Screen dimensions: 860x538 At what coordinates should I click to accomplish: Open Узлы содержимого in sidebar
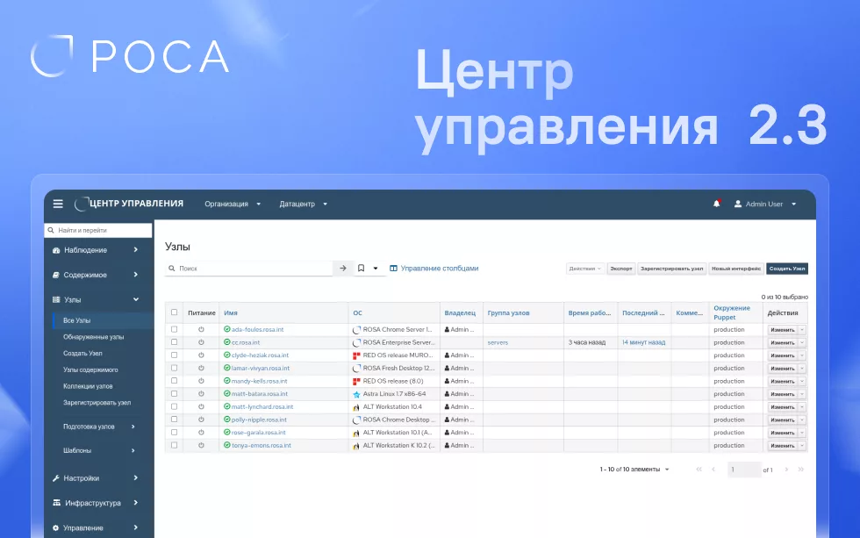pos(90,369)
